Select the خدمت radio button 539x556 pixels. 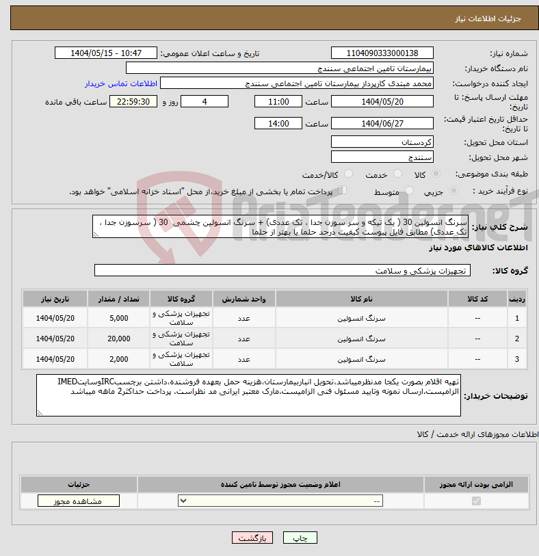[x=397, y=174]
